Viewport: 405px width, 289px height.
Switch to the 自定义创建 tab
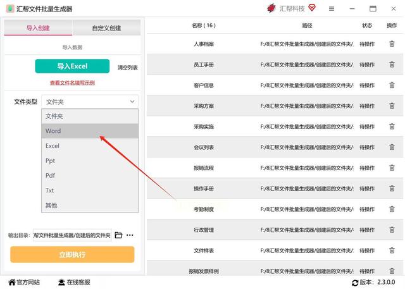(x=107, y=28)
